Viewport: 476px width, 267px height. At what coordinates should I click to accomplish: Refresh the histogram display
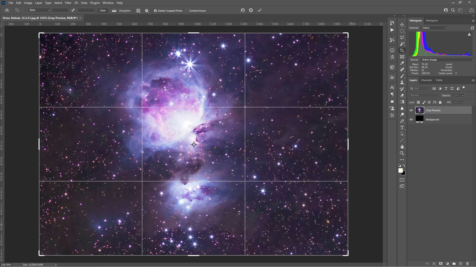click(x=472, y=28)
